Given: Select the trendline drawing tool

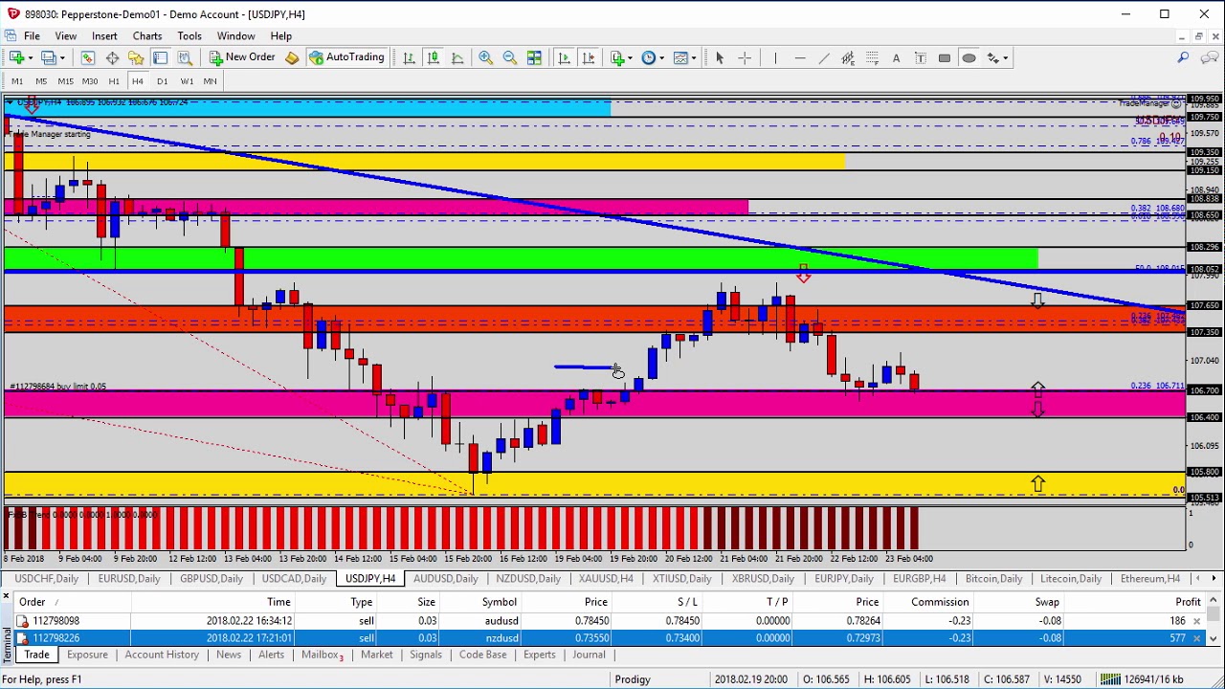Looking at the screenshot, I should pos(824,57).
